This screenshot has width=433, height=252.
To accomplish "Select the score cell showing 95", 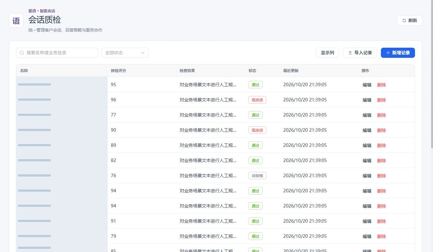I will [113, 85].
